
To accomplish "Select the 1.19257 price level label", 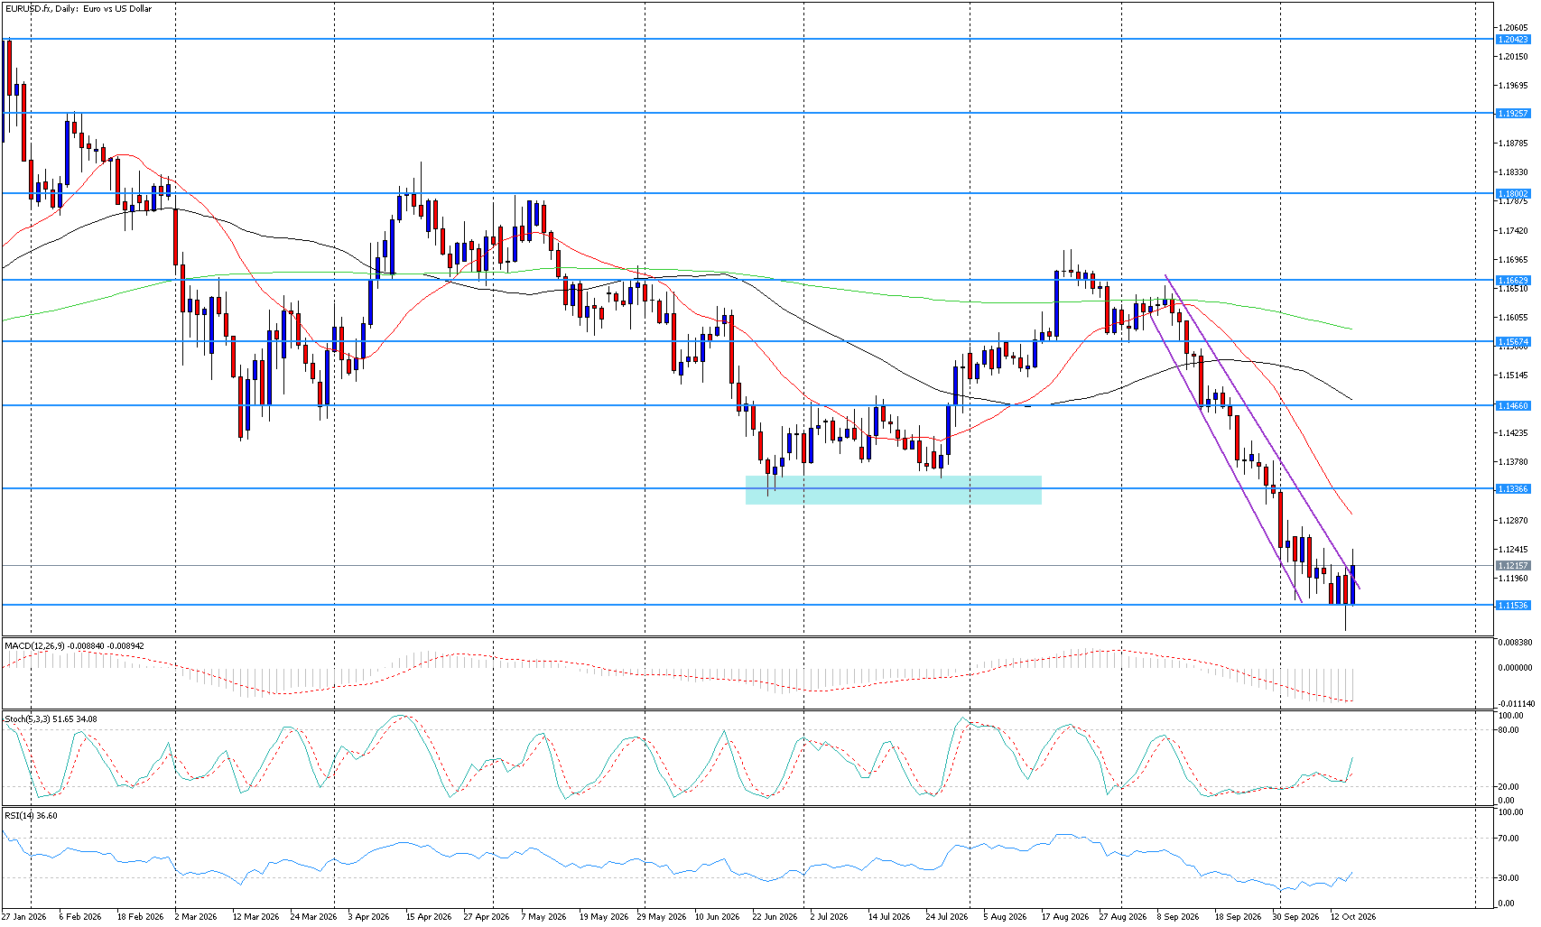I will point(1513,114).
